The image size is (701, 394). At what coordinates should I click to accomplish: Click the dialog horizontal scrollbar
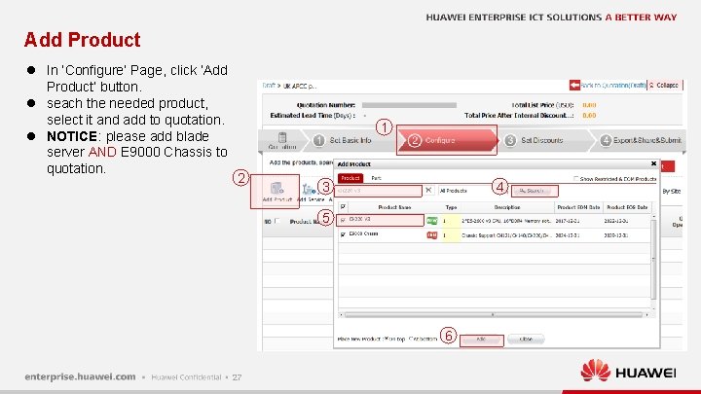(x=493, y=315)
